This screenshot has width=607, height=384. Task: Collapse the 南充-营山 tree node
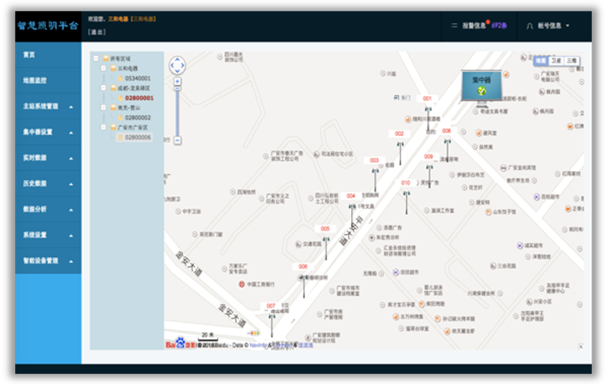click(x=103, y=108)
